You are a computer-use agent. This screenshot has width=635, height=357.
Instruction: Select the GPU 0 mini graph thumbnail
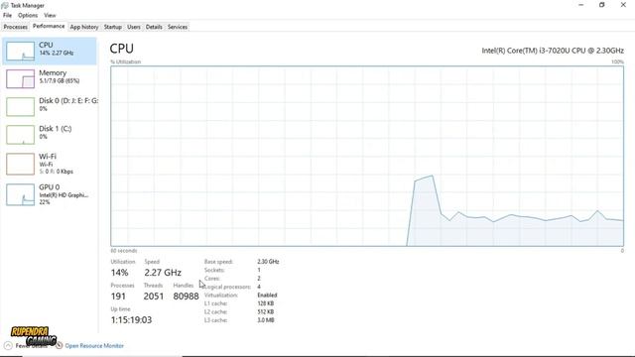20,194
